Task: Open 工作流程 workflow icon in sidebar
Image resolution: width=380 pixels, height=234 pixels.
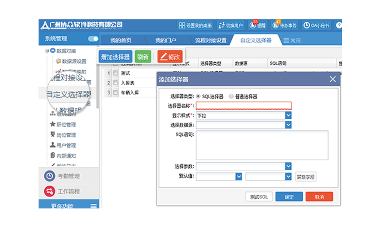Action: (x=49, y=191)
